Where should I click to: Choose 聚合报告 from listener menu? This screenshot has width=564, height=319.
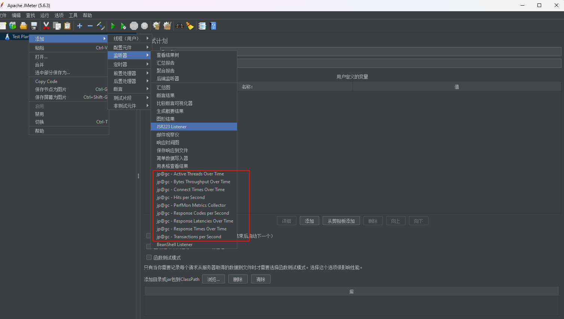(194, 71)
